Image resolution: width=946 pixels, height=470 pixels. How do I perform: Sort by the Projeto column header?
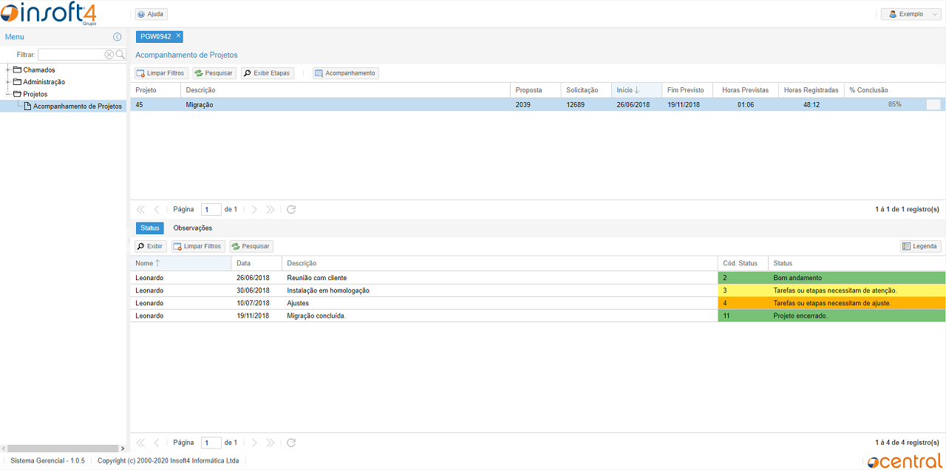pyautogui.click(x=155, y=90)
